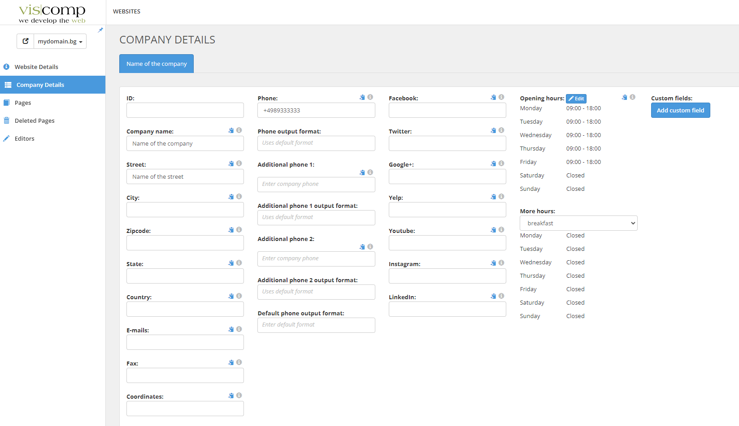The width and height of the screenshot is (739, 426).
Task: Click paste icon next to Company name
Action: click(x=231, y=130)
